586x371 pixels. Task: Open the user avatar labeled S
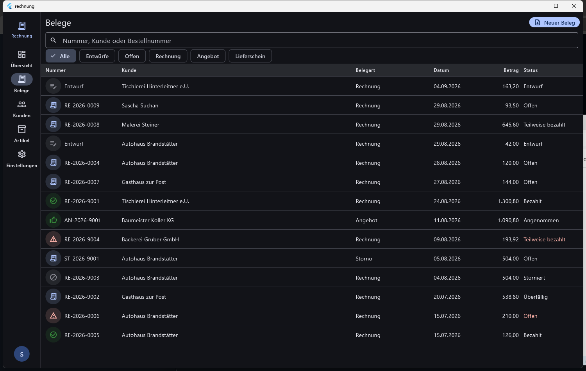point(22,354)
